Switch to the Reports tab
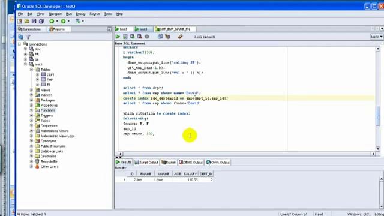Viewport: 384px width, 216px height. pos(59,29)
